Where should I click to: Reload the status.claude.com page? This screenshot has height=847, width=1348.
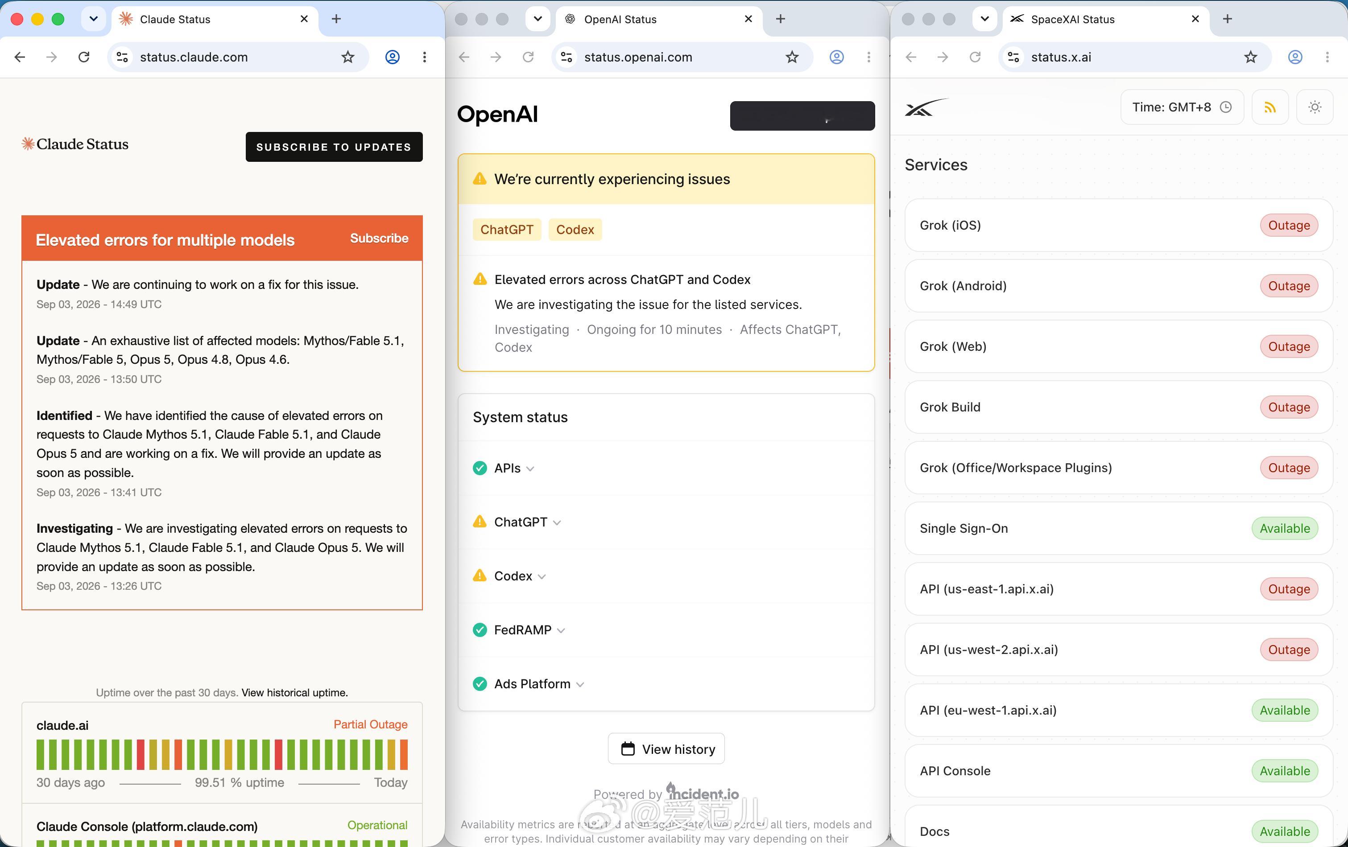coord(84,57)
